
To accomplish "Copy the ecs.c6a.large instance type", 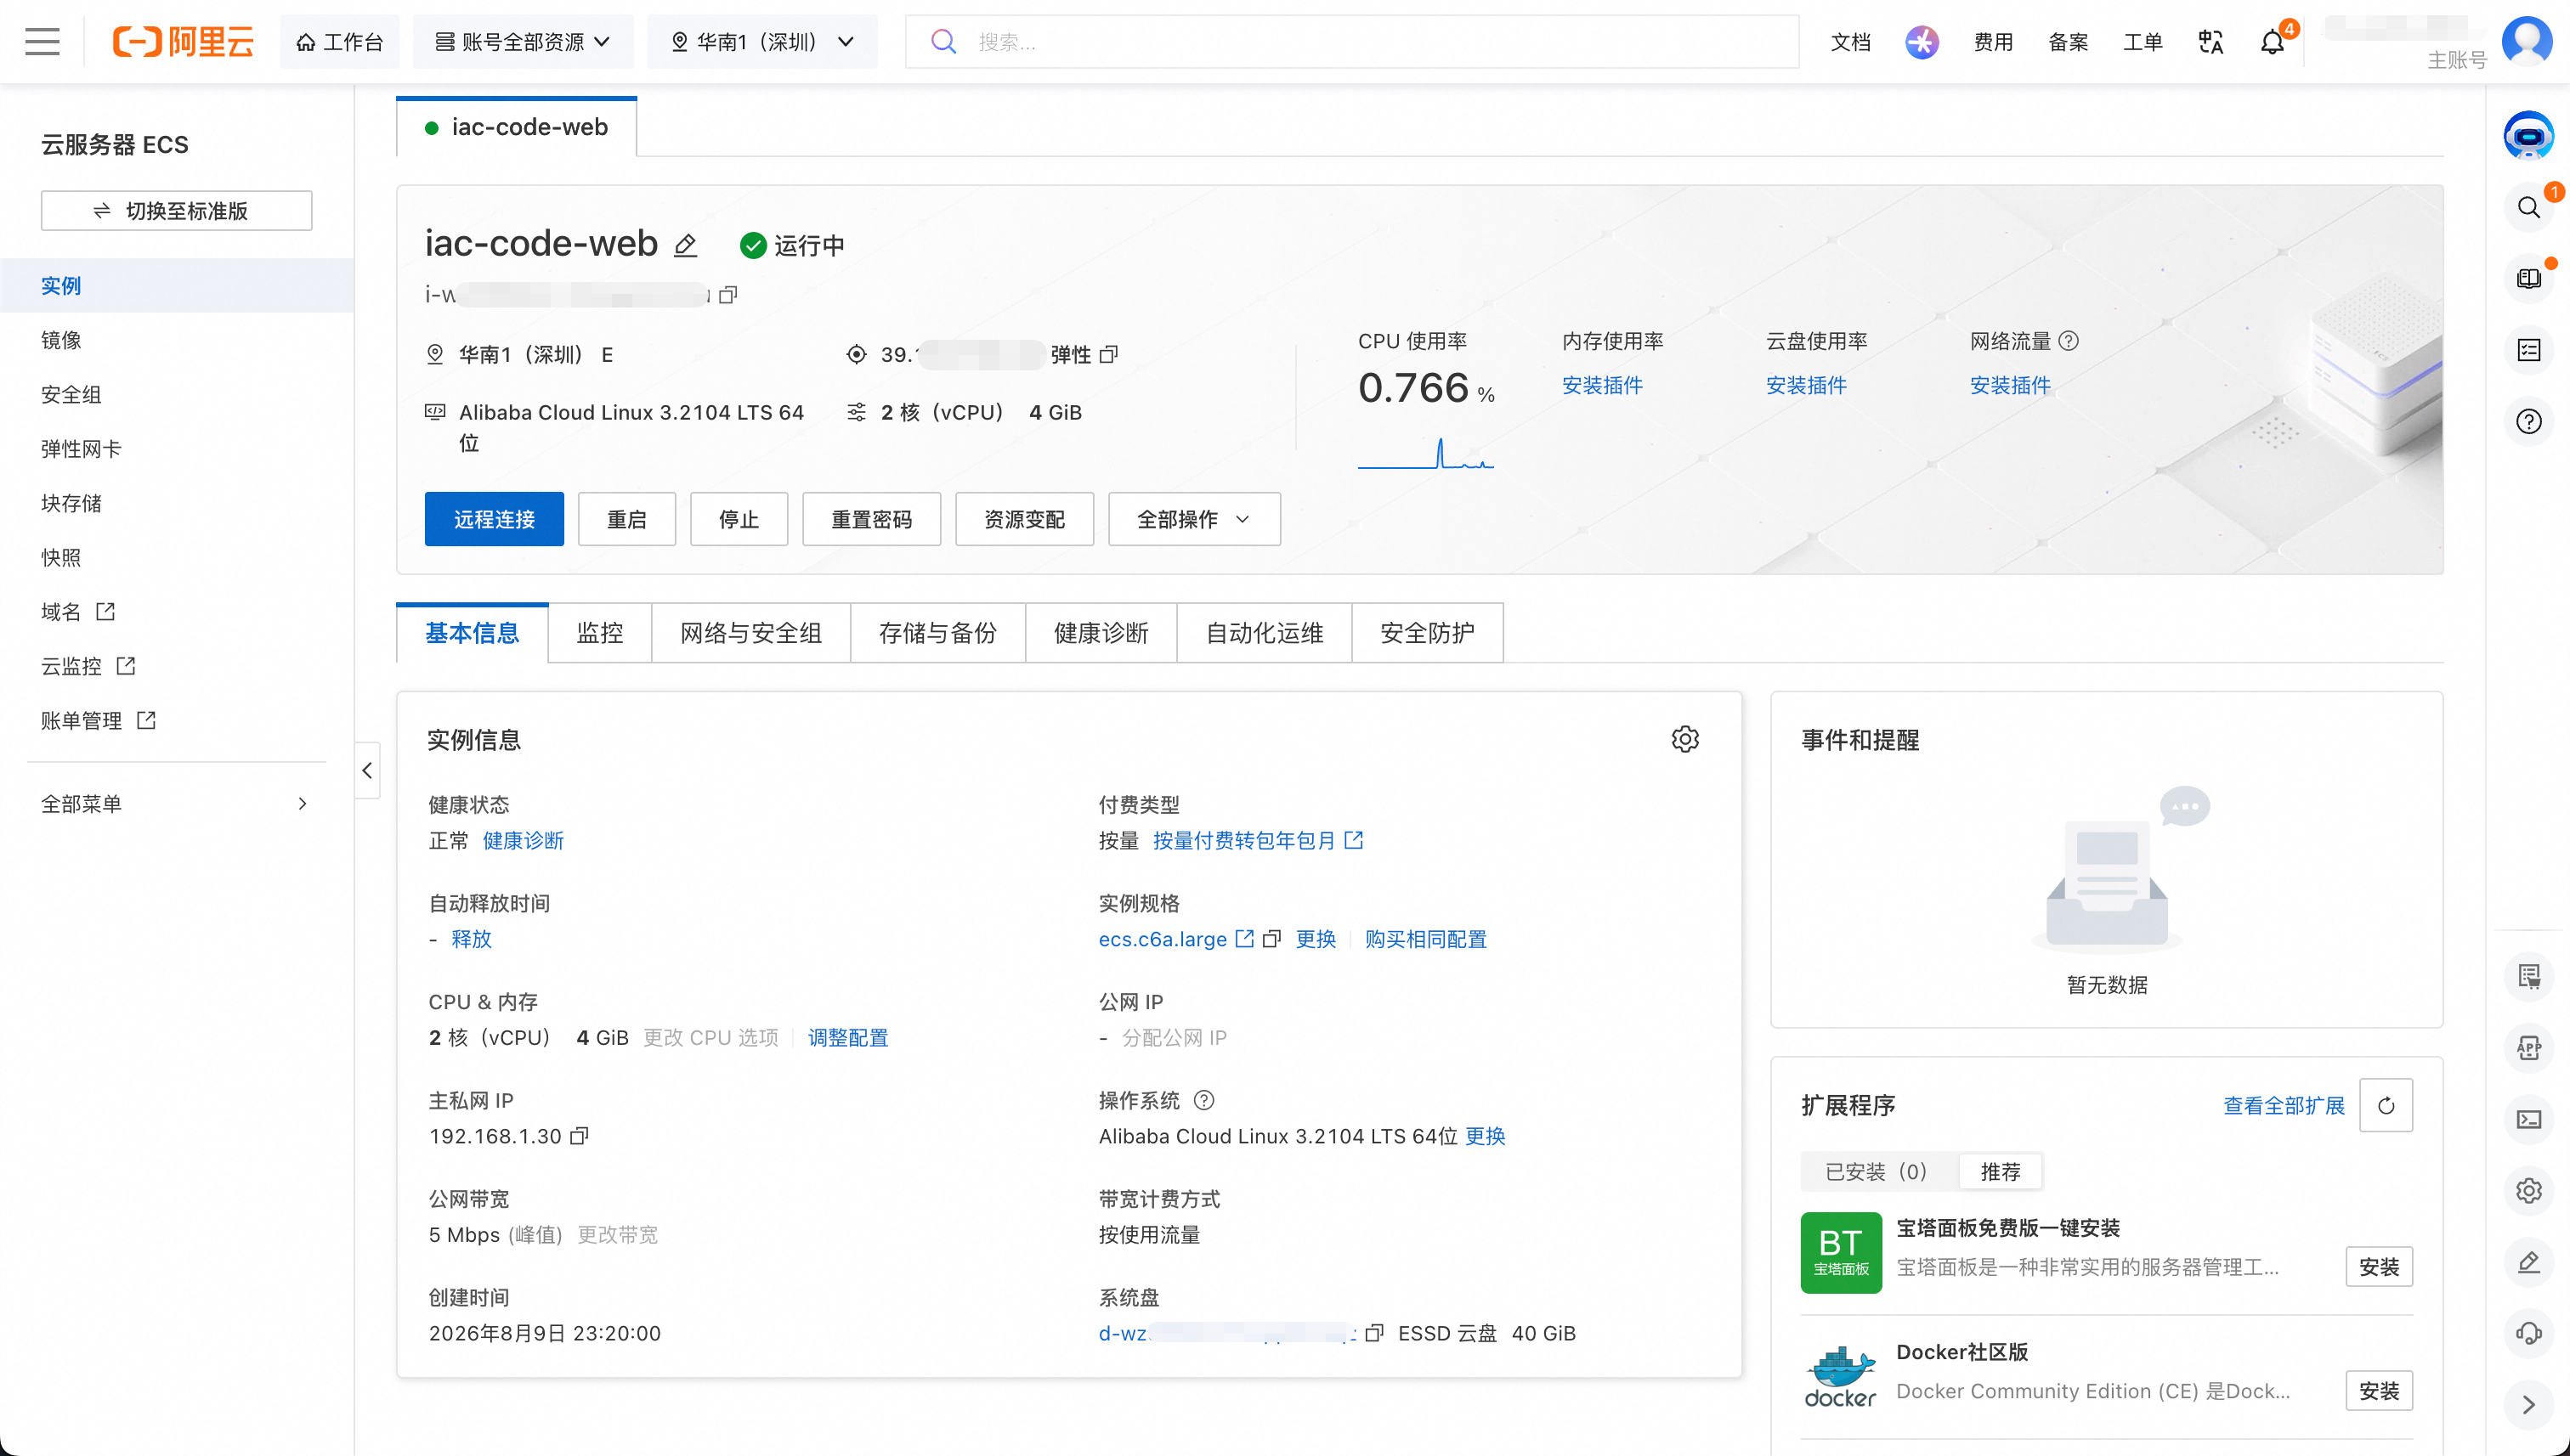I will coord(1271,939).
